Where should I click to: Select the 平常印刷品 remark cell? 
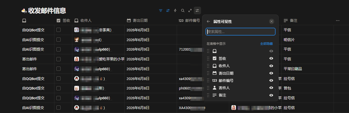[307, 69]
